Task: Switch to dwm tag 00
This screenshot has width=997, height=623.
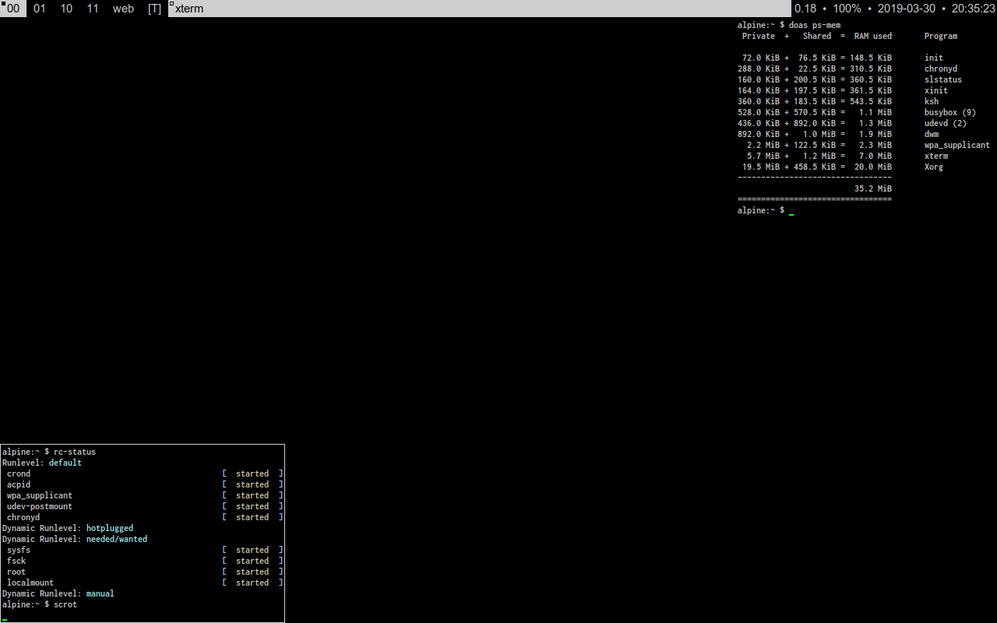Action: click(x=13, y=9)
